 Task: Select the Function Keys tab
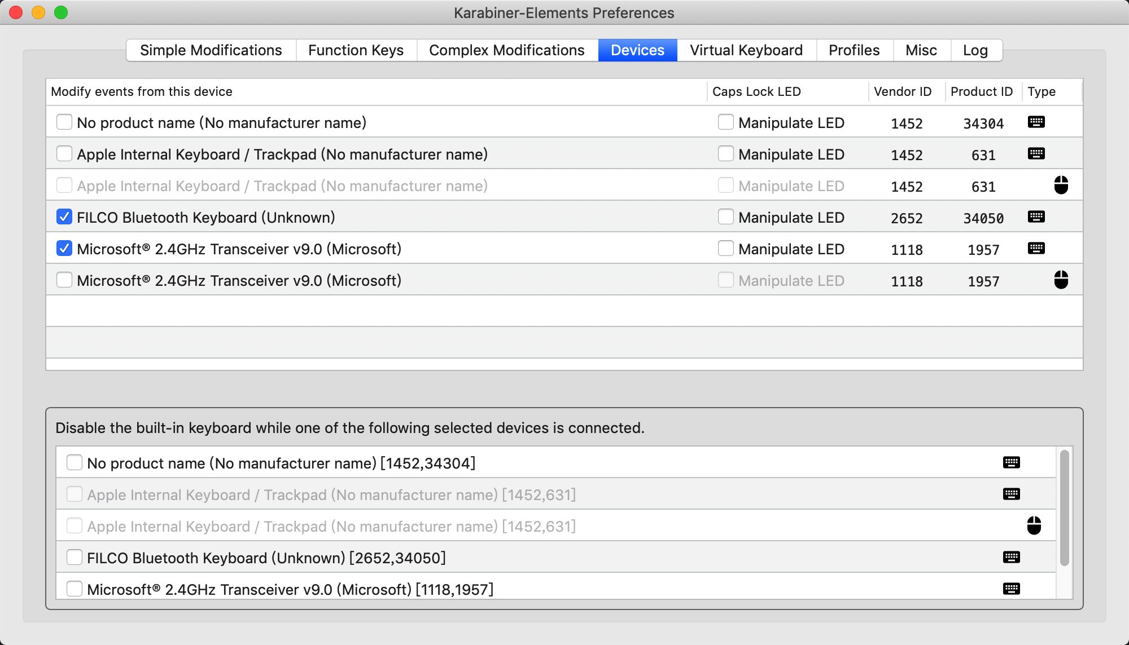tap(356, 50)
